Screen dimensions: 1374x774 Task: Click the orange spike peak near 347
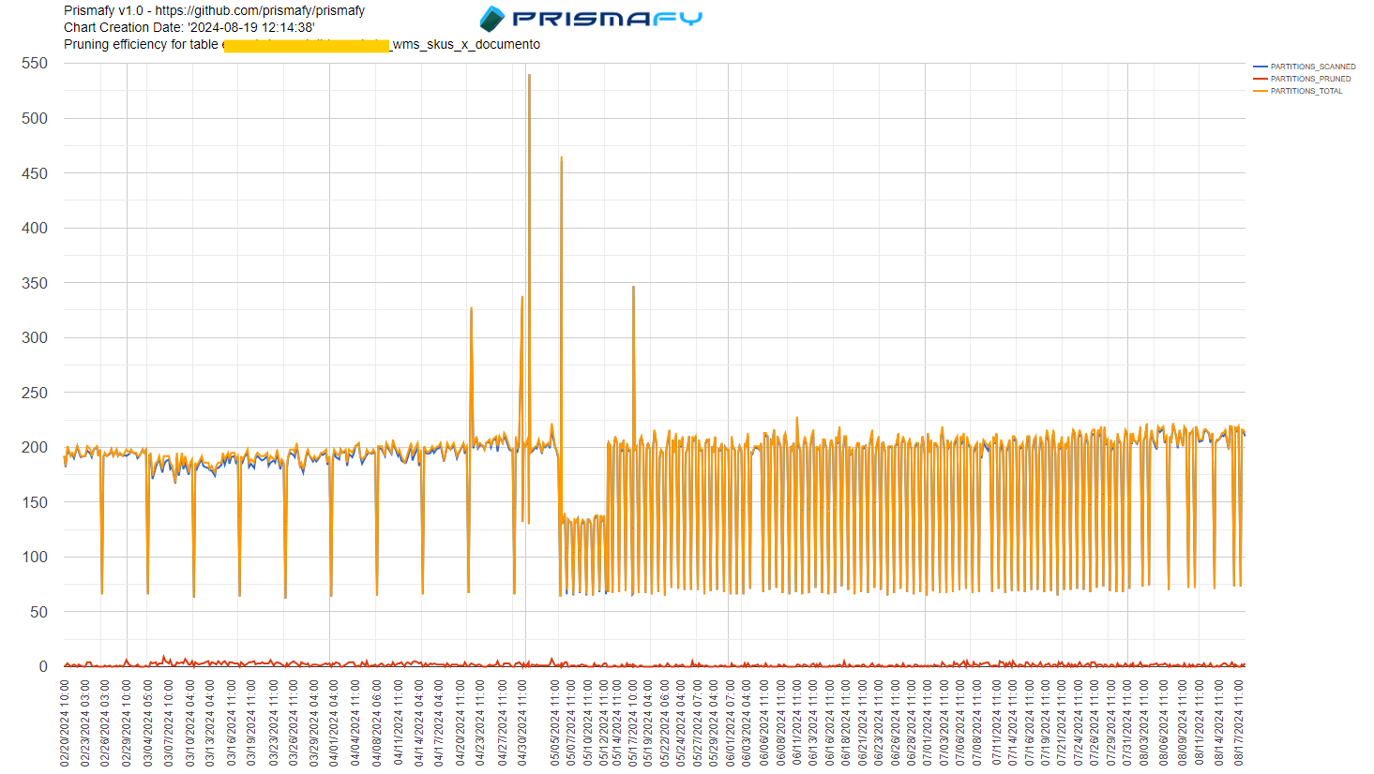tap(633, 287)
